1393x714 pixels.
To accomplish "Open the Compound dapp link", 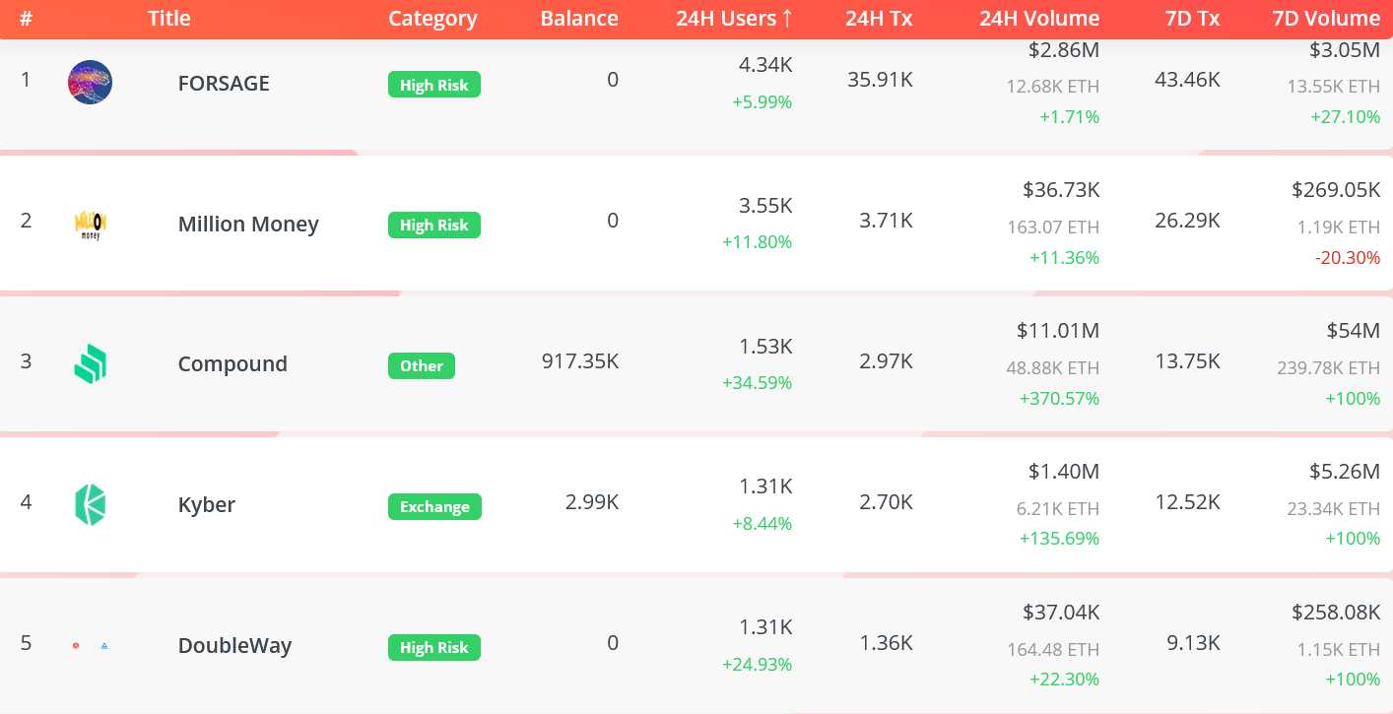I will [232, 364].
